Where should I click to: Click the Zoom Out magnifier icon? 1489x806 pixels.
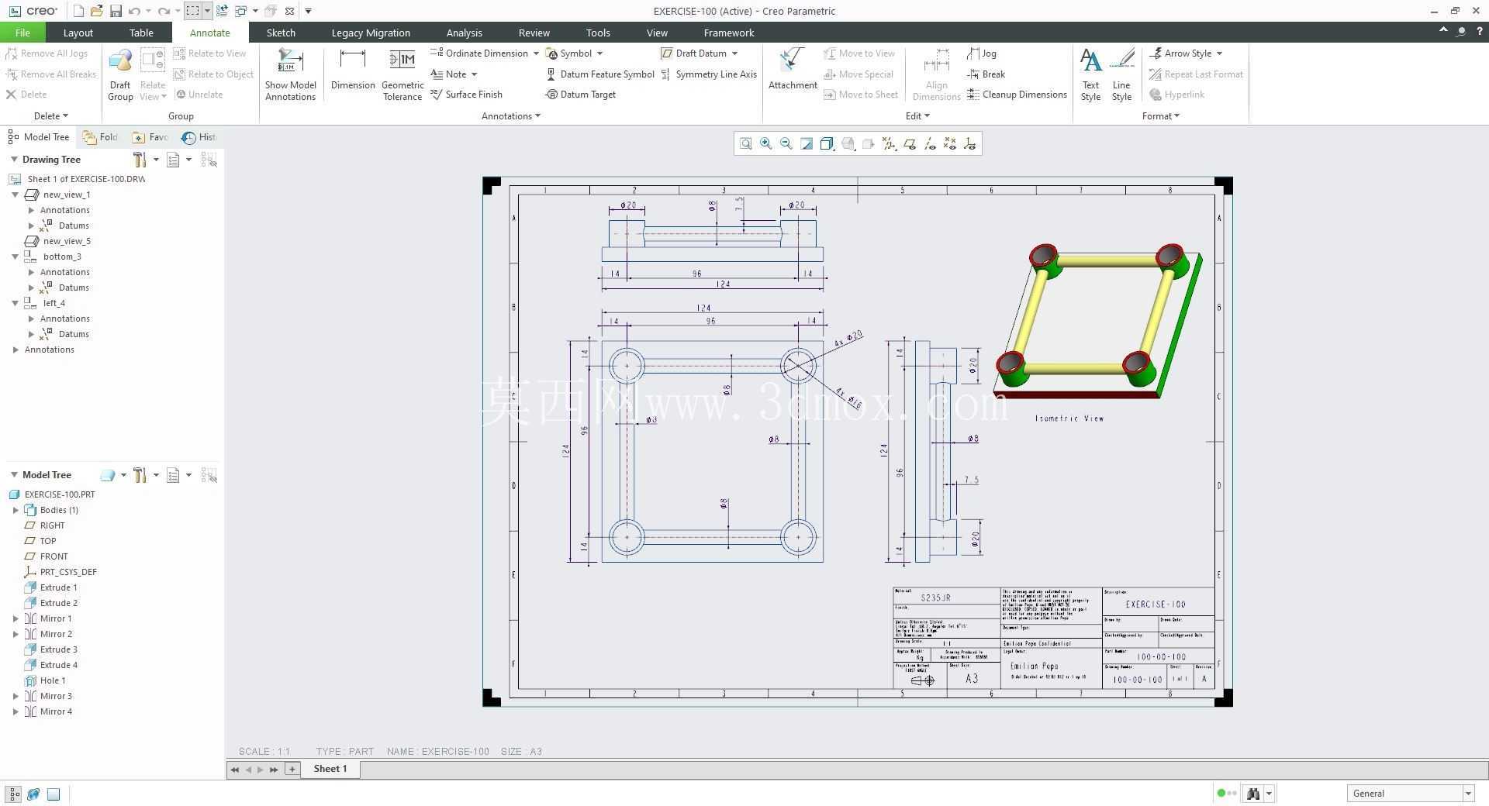(786, 143)
